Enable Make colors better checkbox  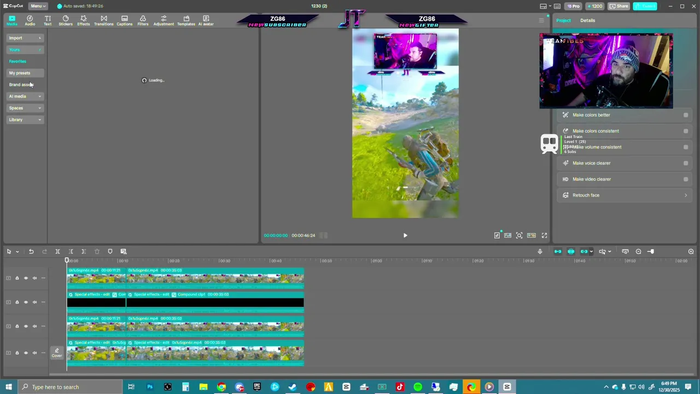[686, 115]
